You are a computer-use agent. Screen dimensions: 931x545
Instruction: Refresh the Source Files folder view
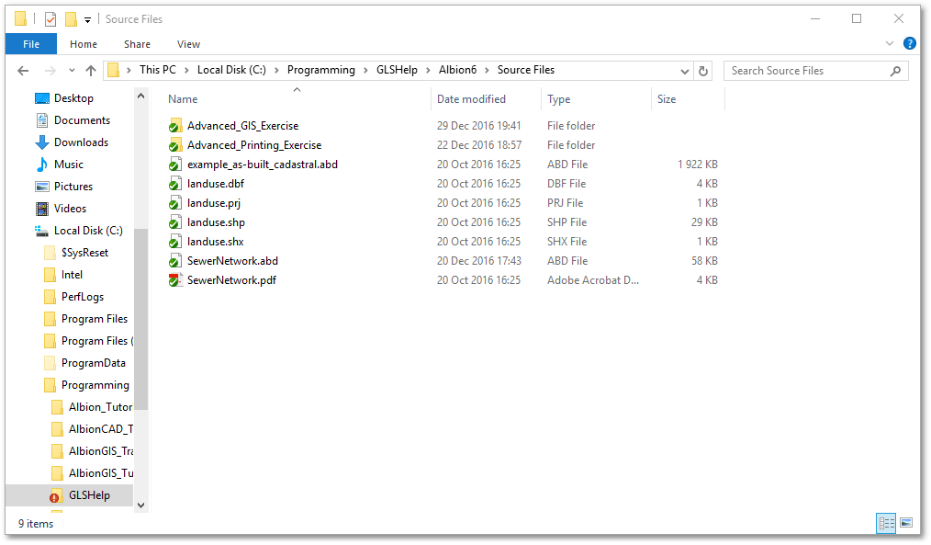click(703, 71)
